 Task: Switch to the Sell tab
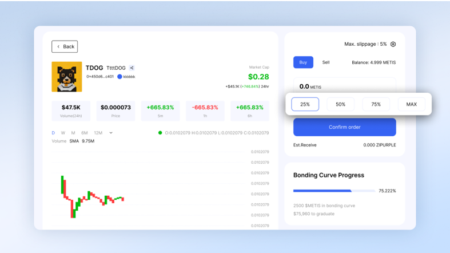(x=326, y=62)
